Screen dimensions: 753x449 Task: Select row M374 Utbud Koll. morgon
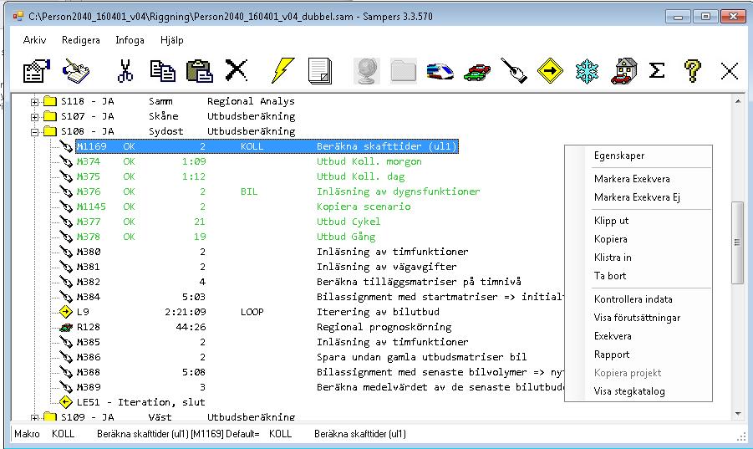249,161
